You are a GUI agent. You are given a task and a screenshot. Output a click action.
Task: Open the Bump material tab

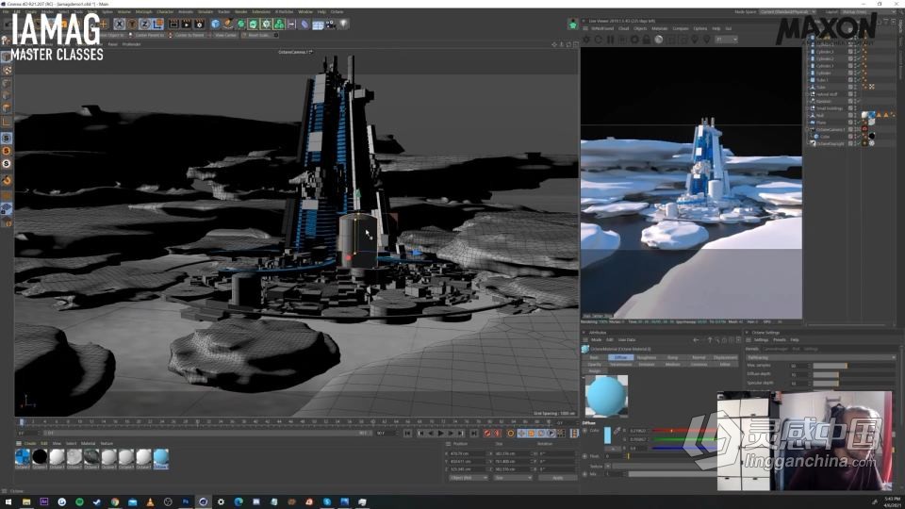(672, 358)
